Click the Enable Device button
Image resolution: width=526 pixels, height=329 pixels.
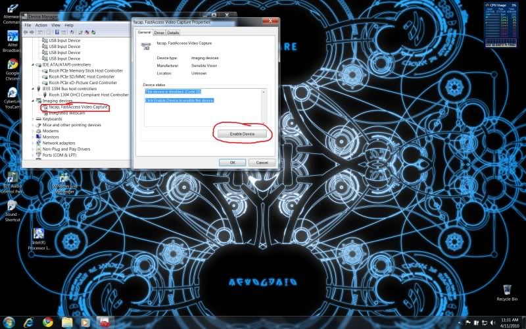point(242,134)
